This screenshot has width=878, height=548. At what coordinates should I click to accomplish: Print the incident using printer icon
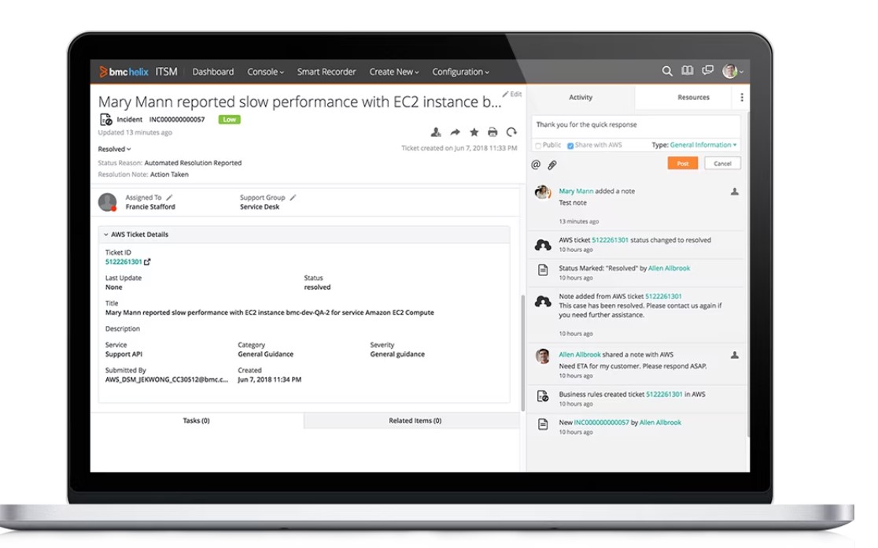pyautogui.click(x=492, y=132)
